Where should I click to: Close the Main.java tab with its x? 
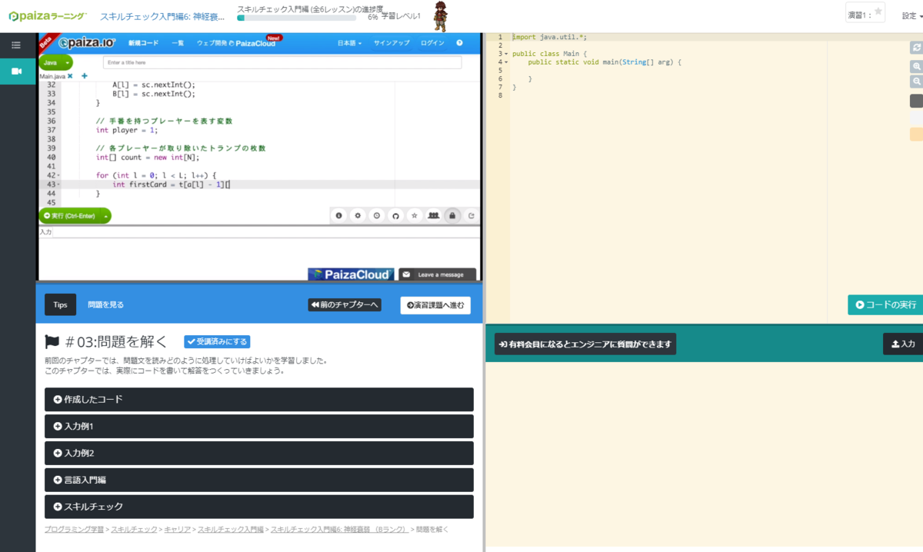70,76
